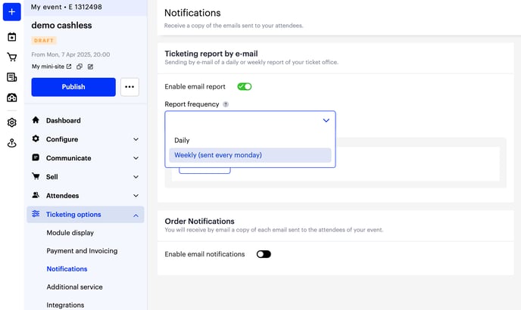Click the settings gear icon in left rail
The width and height of the screenshot is (521, 310).
pyautogui.click(x=11, y=122)
